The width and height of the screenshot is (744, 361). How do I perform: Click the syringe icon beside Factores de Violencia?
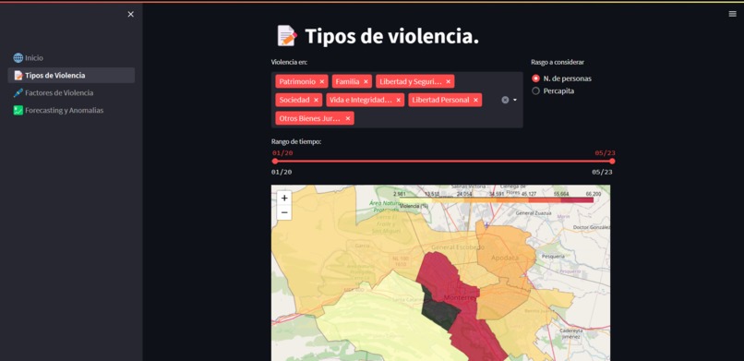[x=18, y=93]
